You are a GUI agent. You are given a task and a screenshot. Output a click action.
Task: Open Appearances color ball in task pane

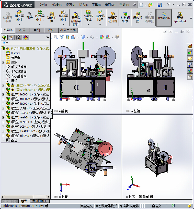[x=190, y=71]
